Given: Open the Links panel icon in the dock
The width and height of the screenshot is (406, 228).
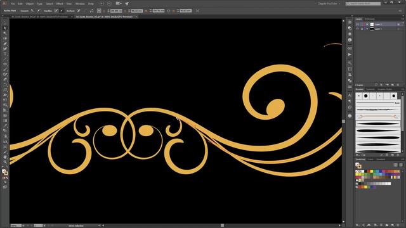Looking at the screenshot, I should coord(350,48).
